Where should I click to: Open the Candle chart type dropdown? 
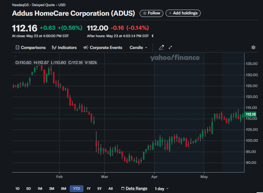pos(139,47)
